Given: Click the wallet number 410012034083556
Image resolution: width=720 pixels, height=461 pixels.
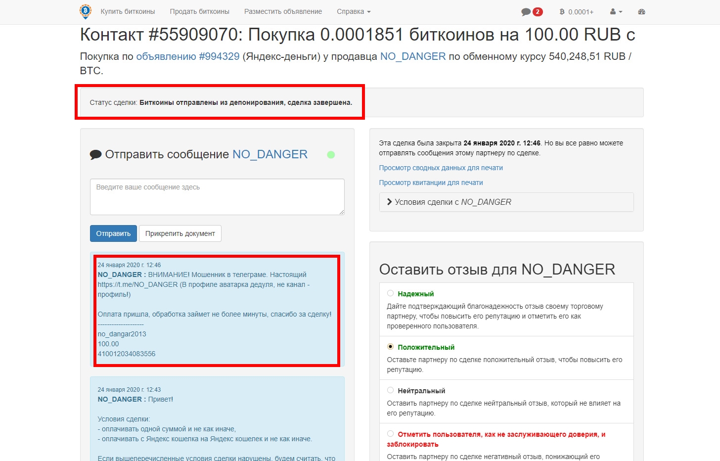Looking at the screenshot, I should [x=127, y=354].
